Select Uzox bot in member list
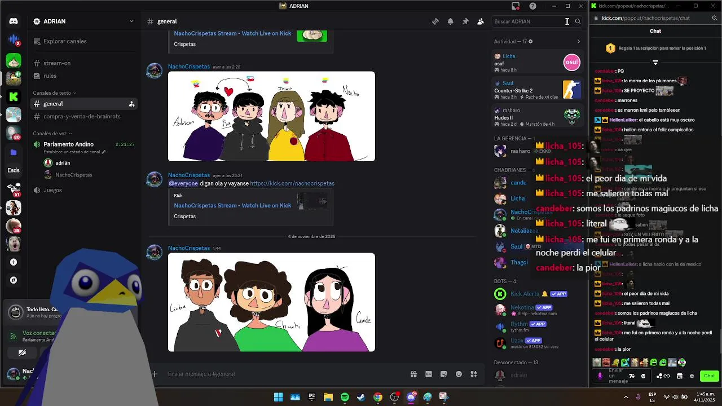Screen dimensions: 722x406 537,343
